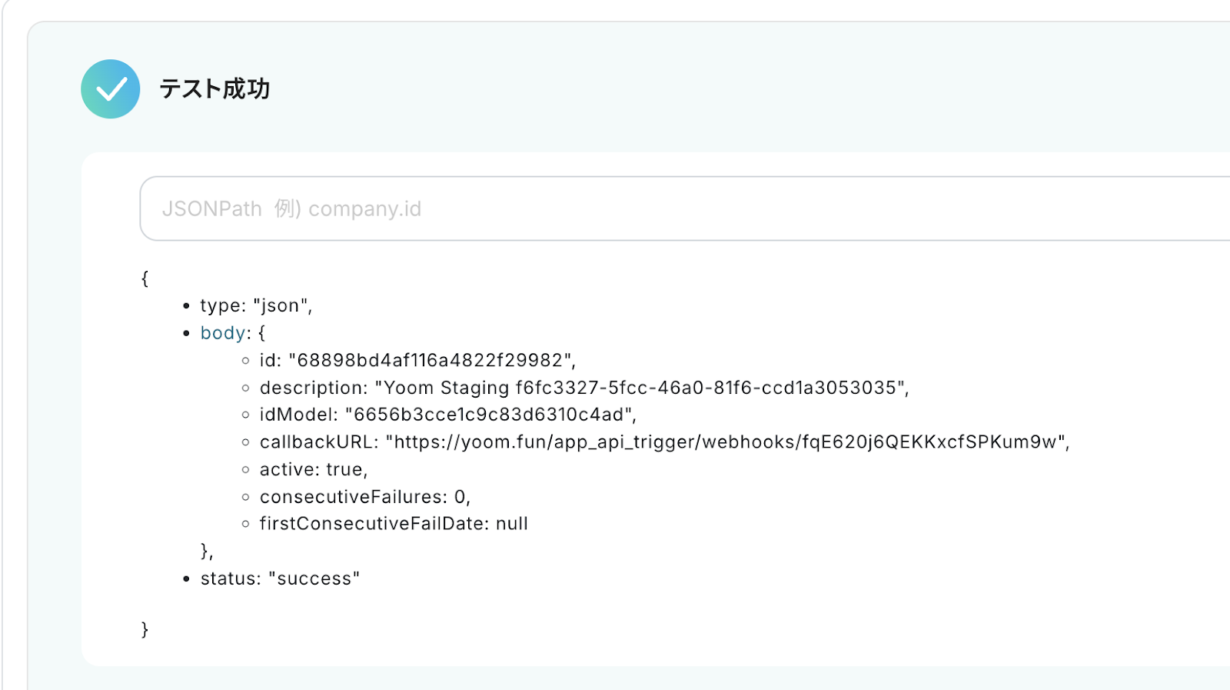The width and height of the screenshot is (1230, 690).
Task: Click the idModel entry
Action: [447, 415]
